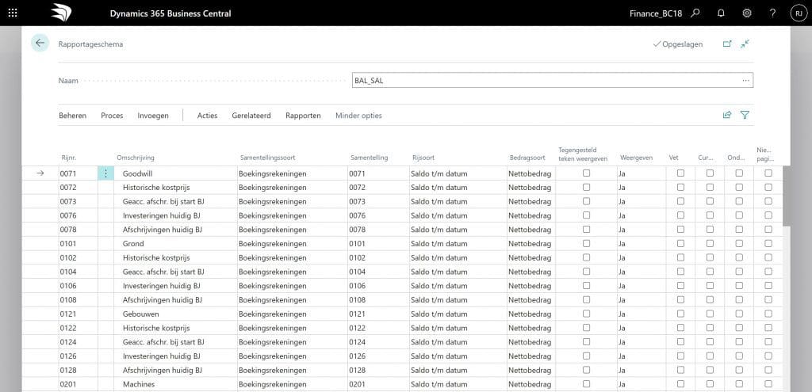Viewport: 812px width, 392px height.
Task: Click the Opgeslagen status indicator
Action: pos(678,44)
